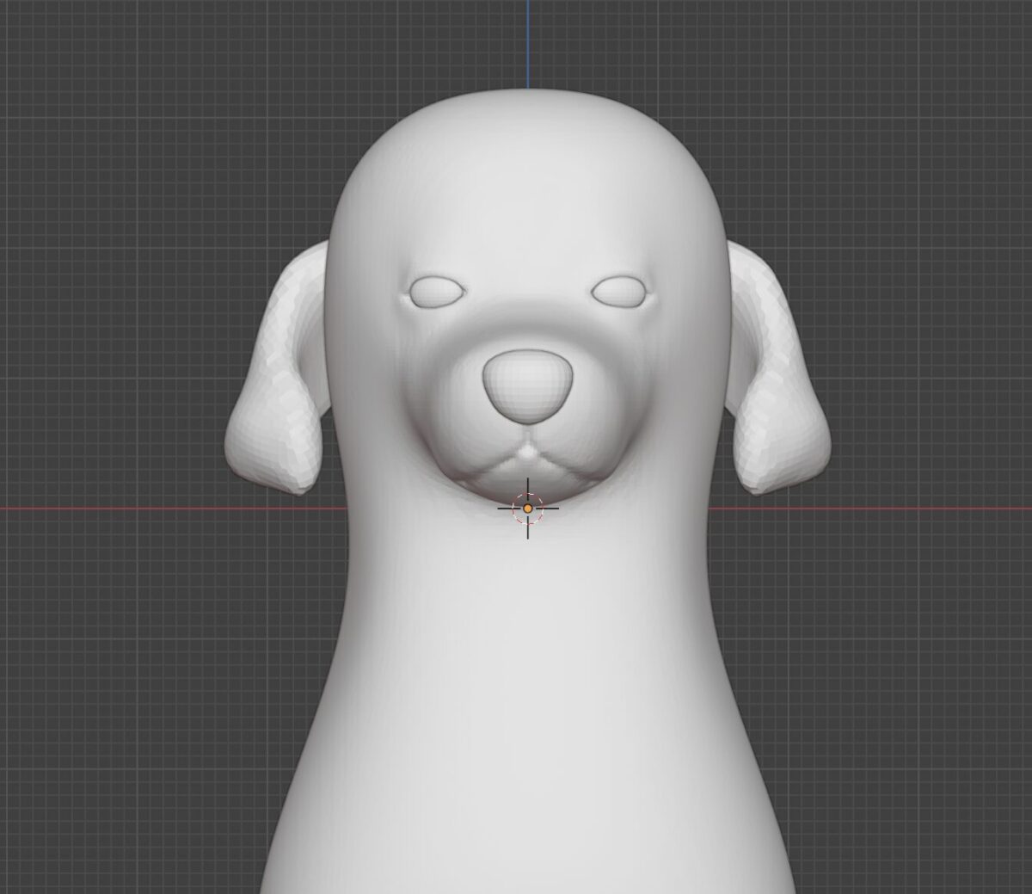The image size is (1032, 894).
Task: Click the bottom tip of the left ear
Action: pos(297,489)
